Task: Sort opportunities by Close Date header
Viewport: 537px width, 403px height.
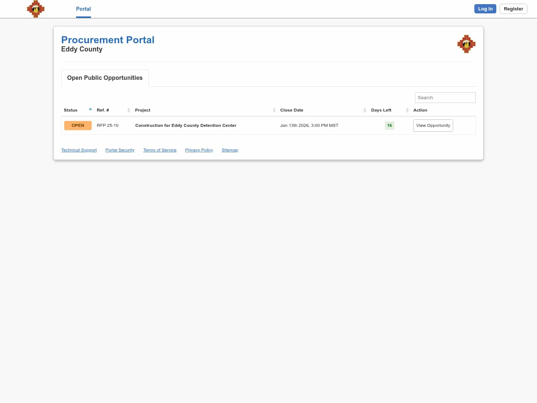Action: click(x=292, y=110)
